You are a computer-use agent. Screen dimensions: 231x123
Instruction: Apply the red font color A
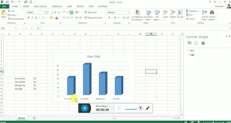click(x=57, y=18)
